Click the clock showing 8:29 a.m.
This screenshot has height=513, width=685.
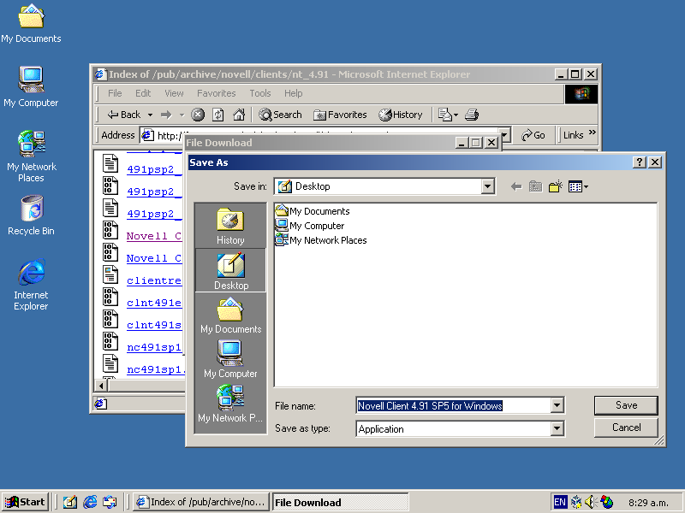pos(648,503)
